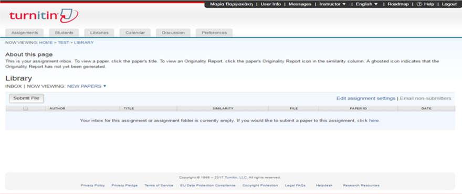
Task: Sort by the AUTHOR column header
Action: [x=57, y=108]
